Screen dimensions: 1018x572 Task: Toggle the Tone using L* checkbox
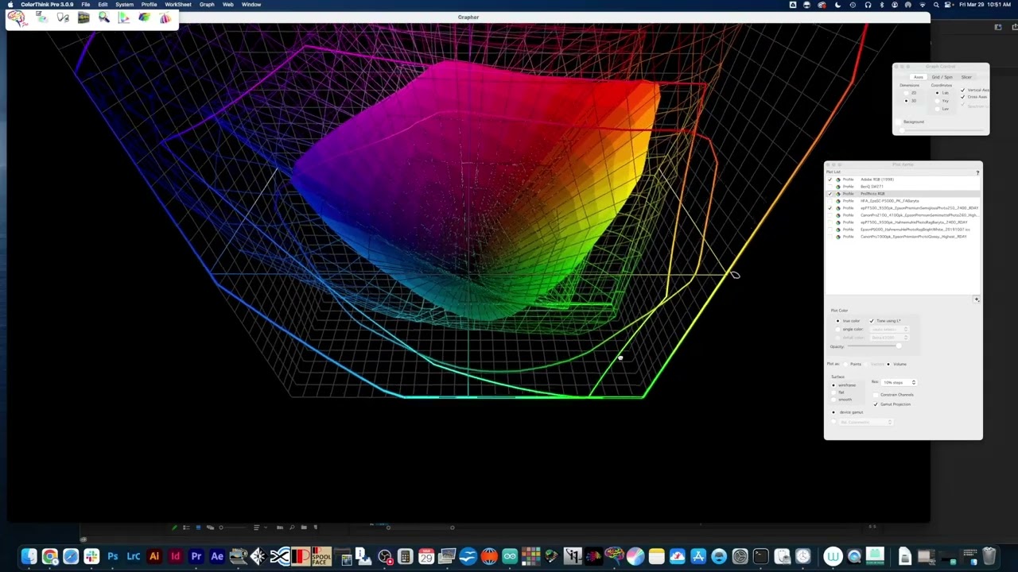(872, 321)
